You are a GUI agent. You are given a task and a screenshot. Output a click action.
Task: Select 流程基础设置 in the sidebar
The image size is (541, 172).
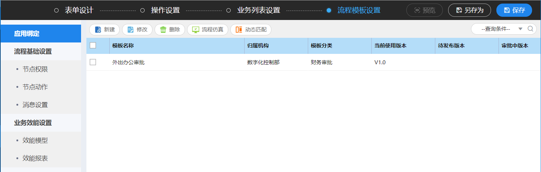coord(41,51)
